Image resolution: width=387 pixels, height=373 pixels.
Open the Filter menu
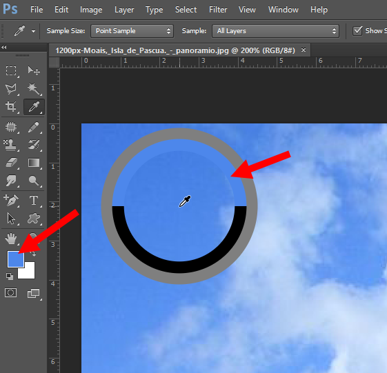[218, 10]
